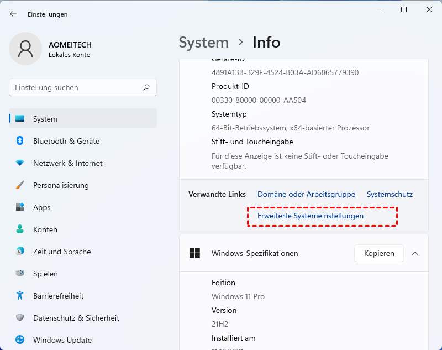This screenshot has height=350, width=442.
Task: Click the Systemschutz link
Action: (390, 194)
